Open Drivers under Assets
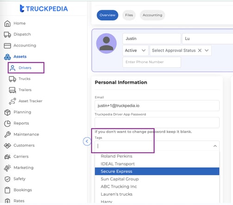This screenshot has height=205, width=233. pos(25,68)
